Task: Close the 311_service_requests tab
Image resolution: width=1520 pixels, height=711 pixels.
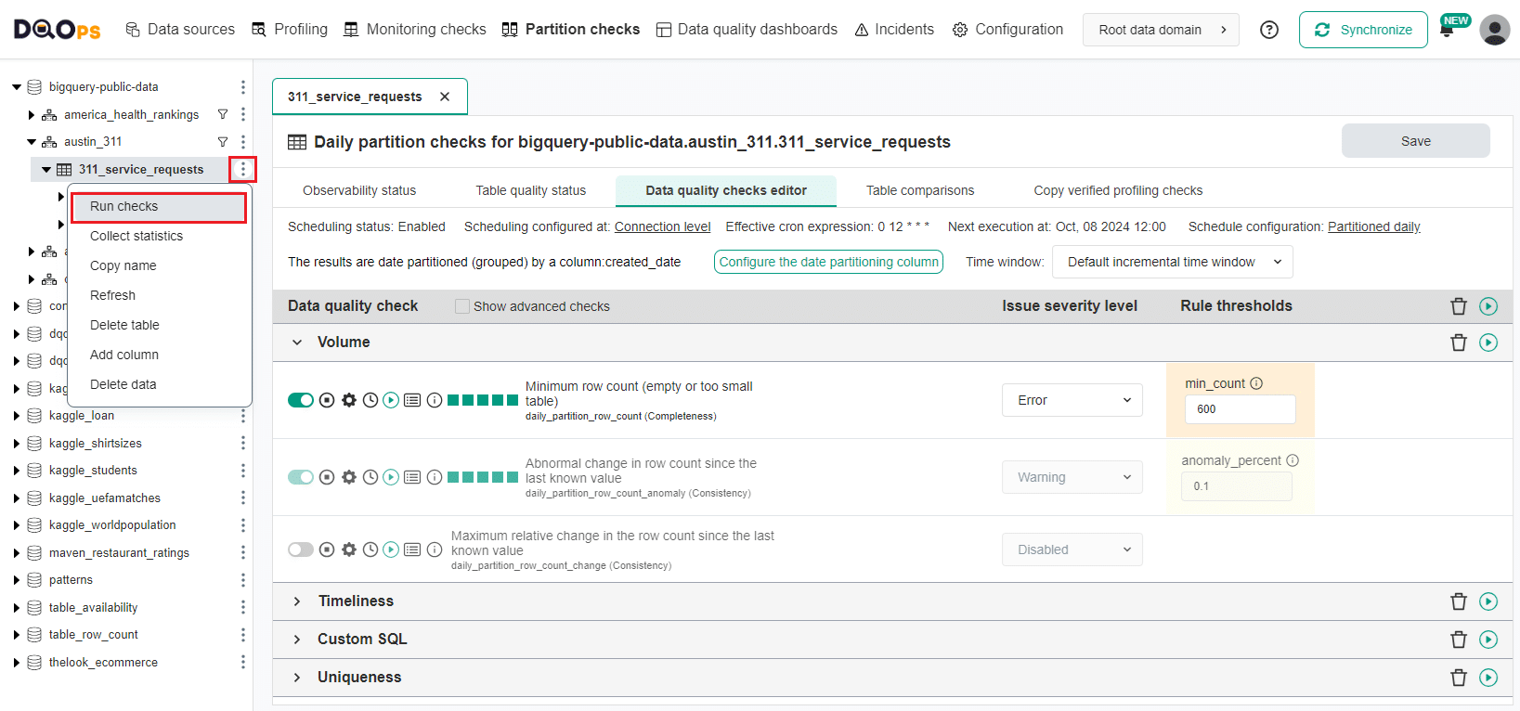Action: [x=445, y=97]
